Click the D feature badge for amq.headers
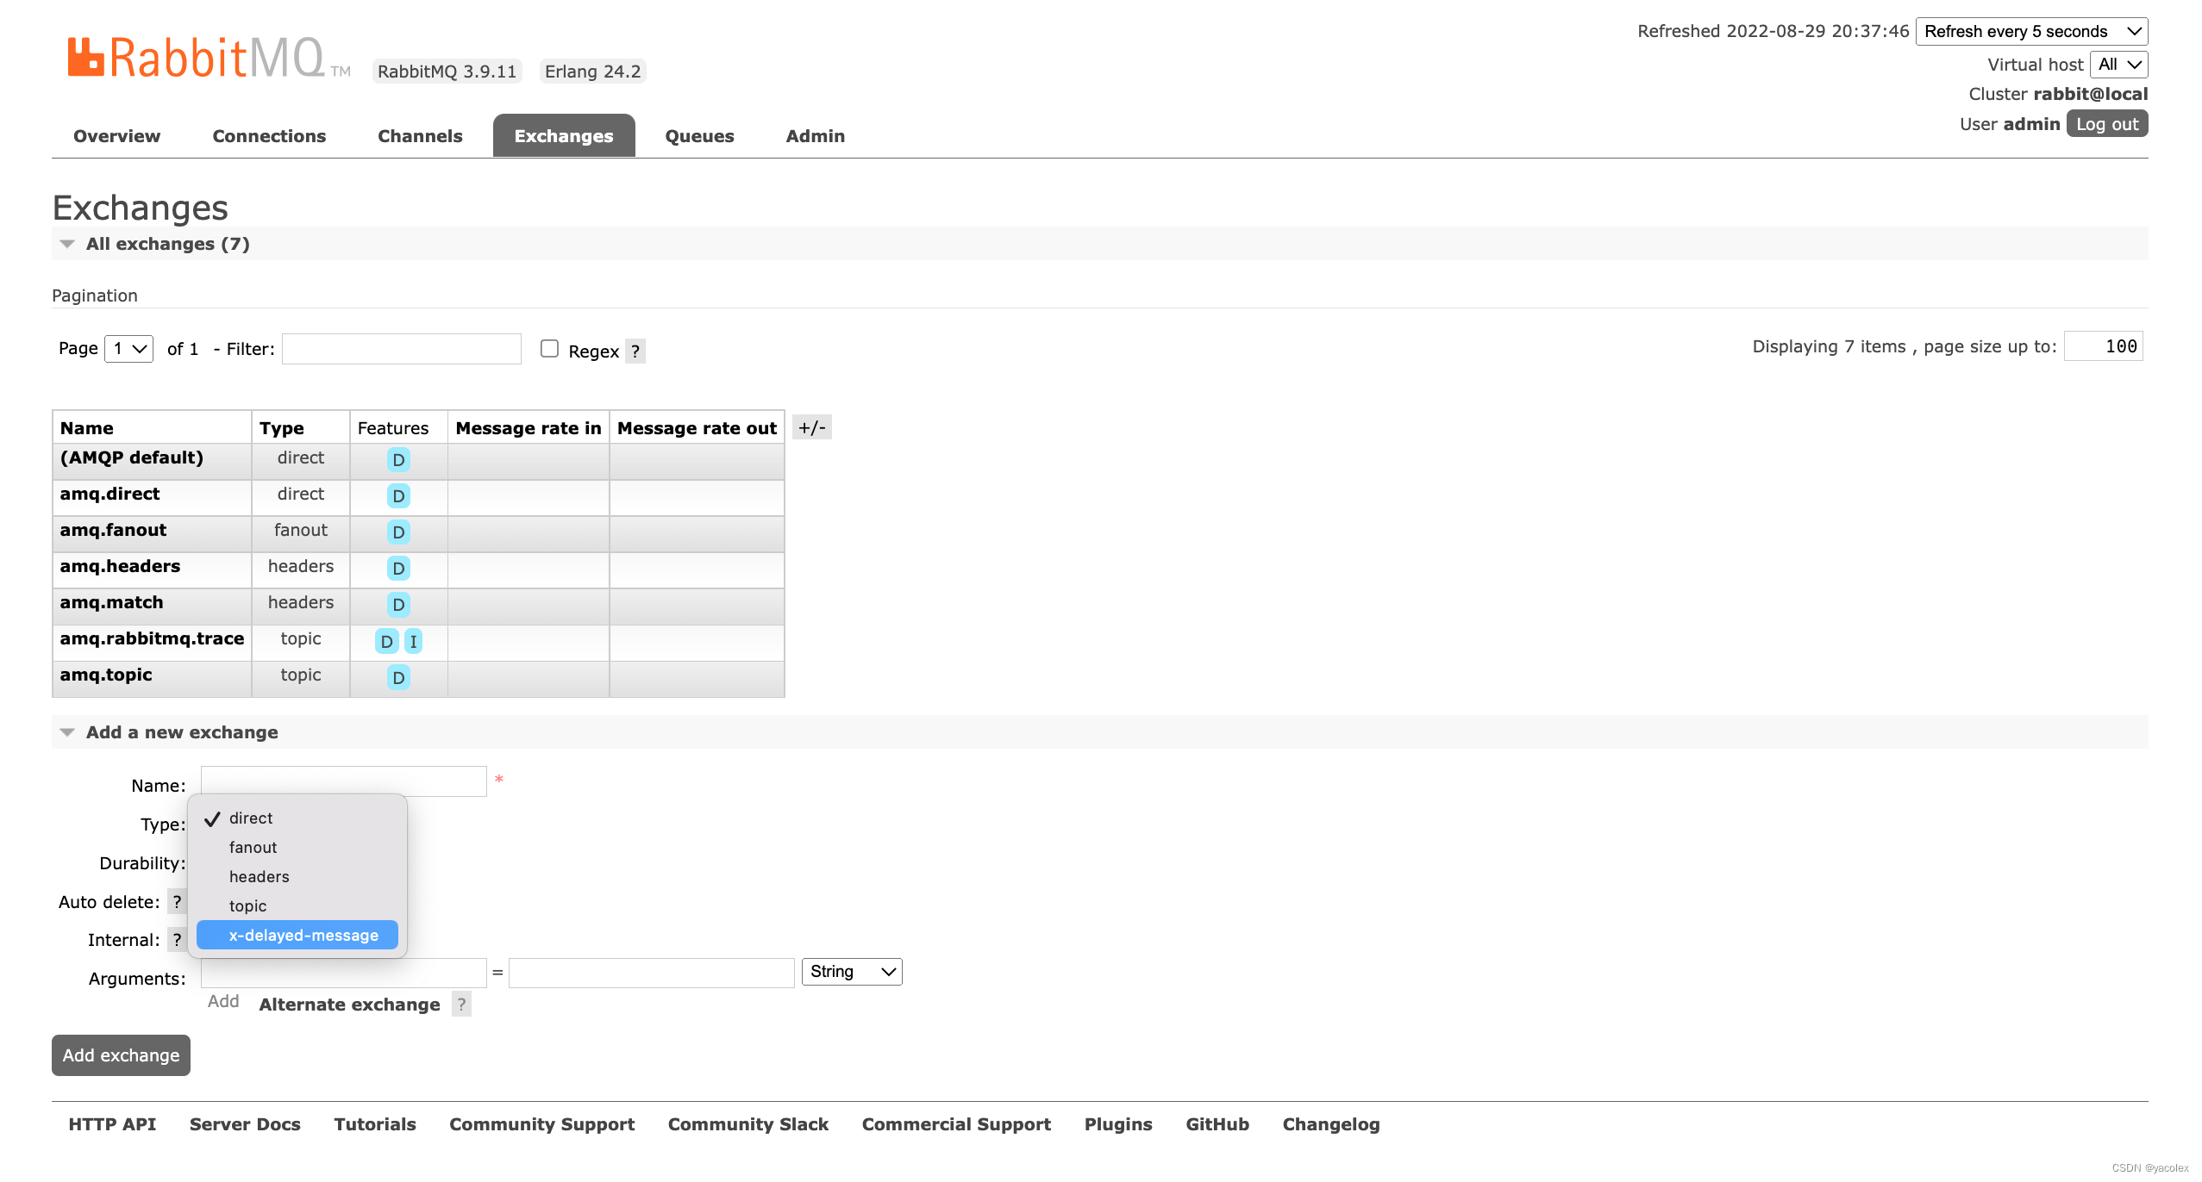Viewport: 2202px width, 1182px height. click(x=398, y=569)
